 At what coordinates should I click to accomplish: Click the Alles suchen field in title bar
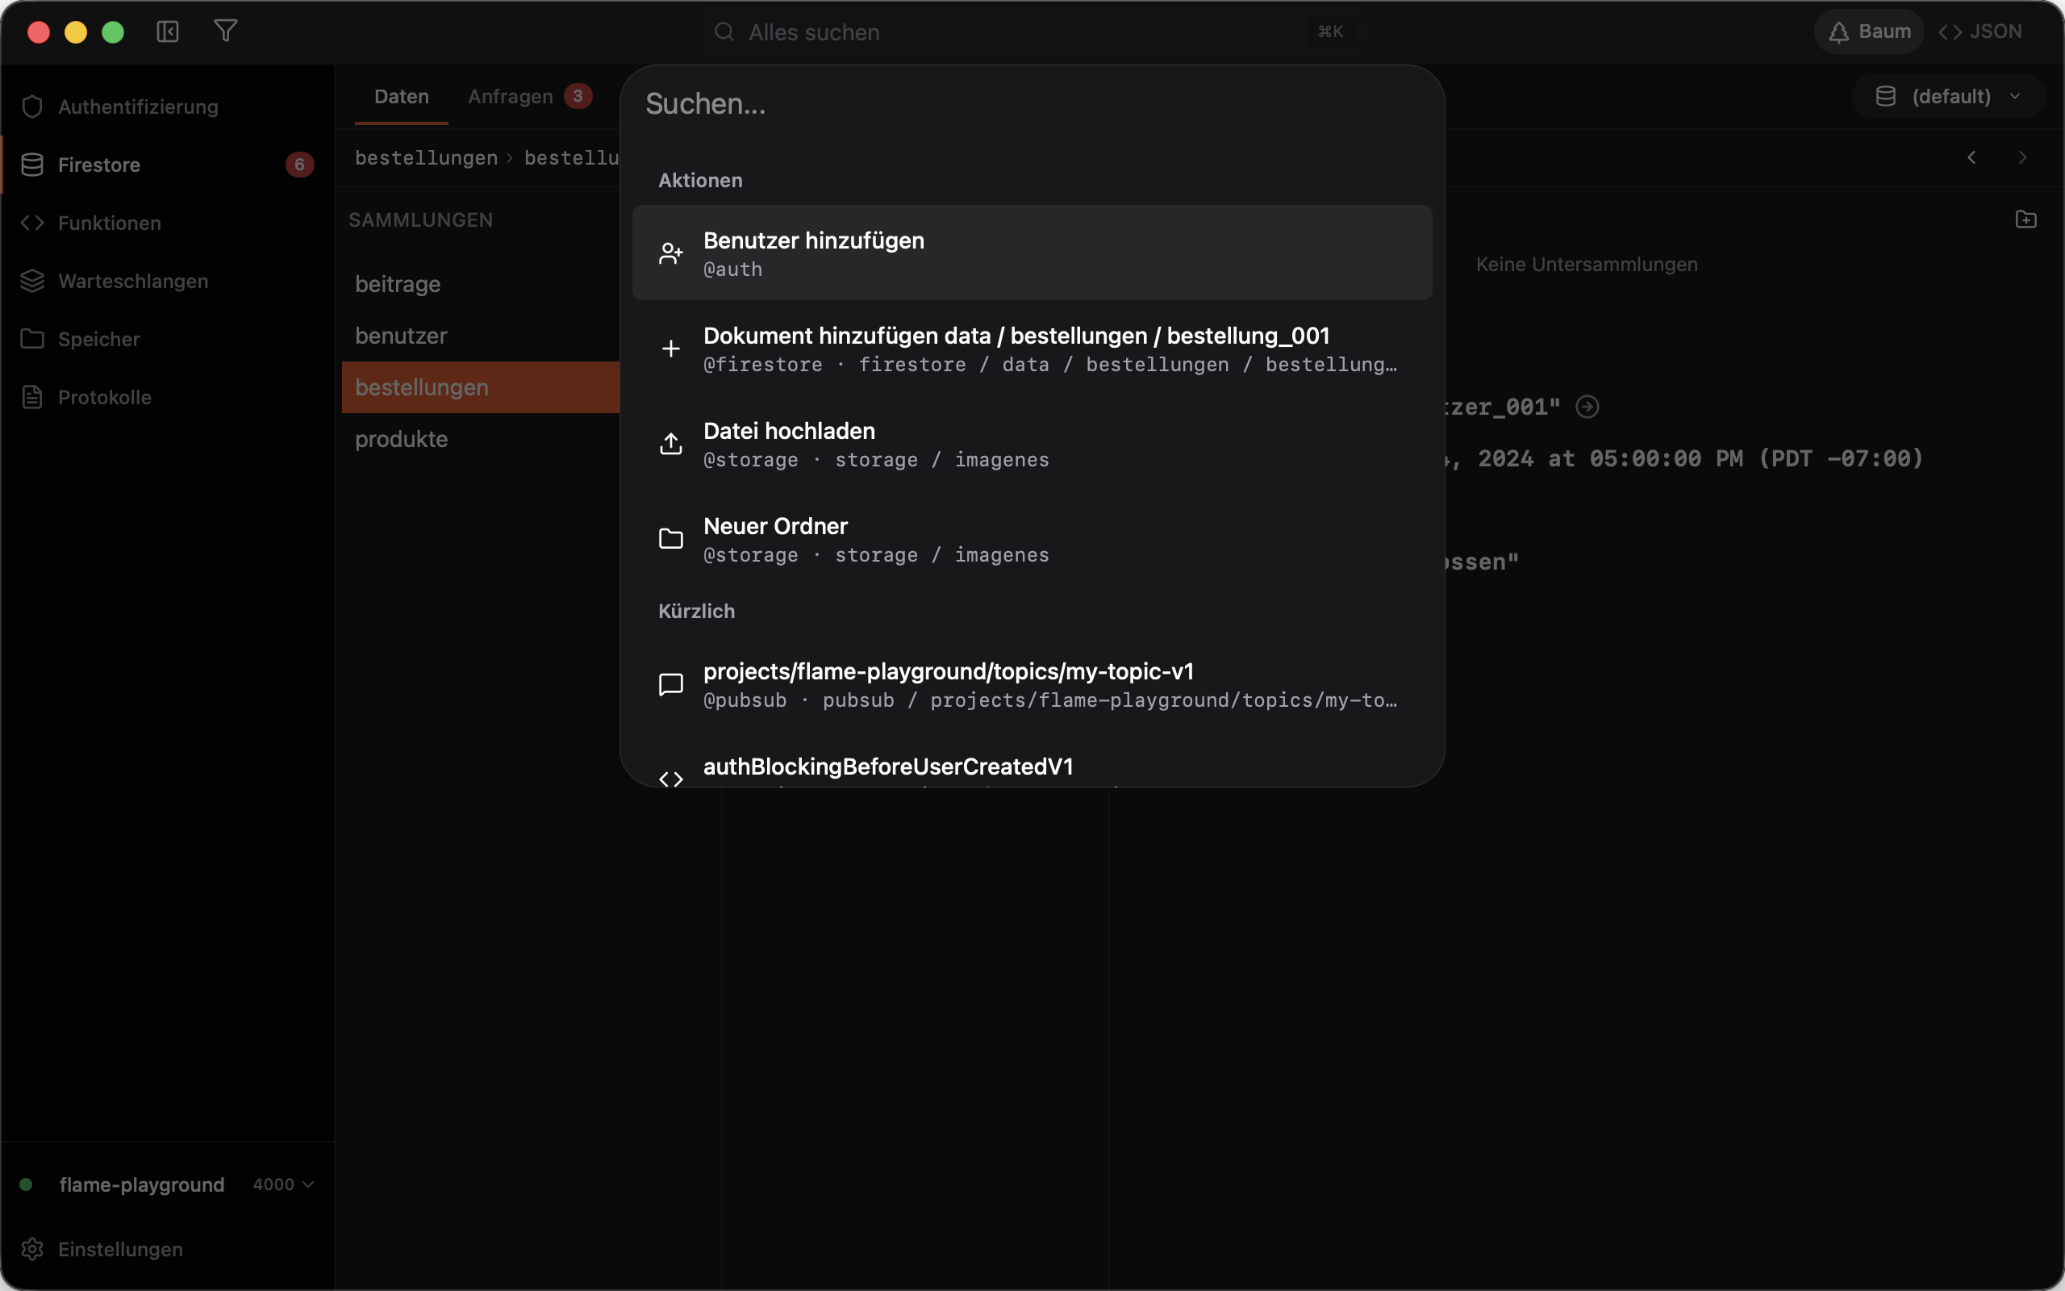tap(1030, 31)
